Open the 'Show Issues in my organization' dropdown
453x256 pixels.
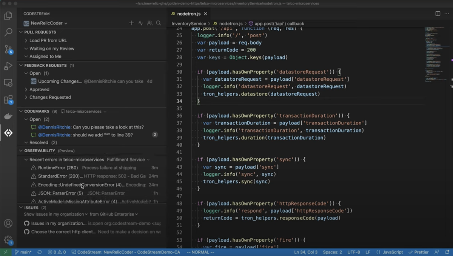tap(56, 214)
